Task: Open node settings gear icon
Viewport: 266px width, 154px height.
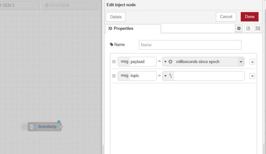Action: click(239, 29)
